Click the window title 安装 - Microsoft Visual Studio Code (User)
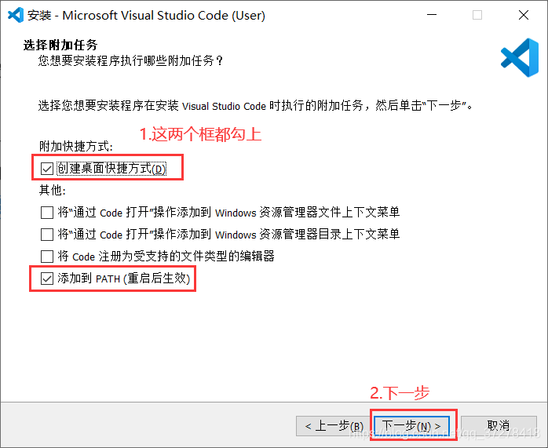 [146, 16]
